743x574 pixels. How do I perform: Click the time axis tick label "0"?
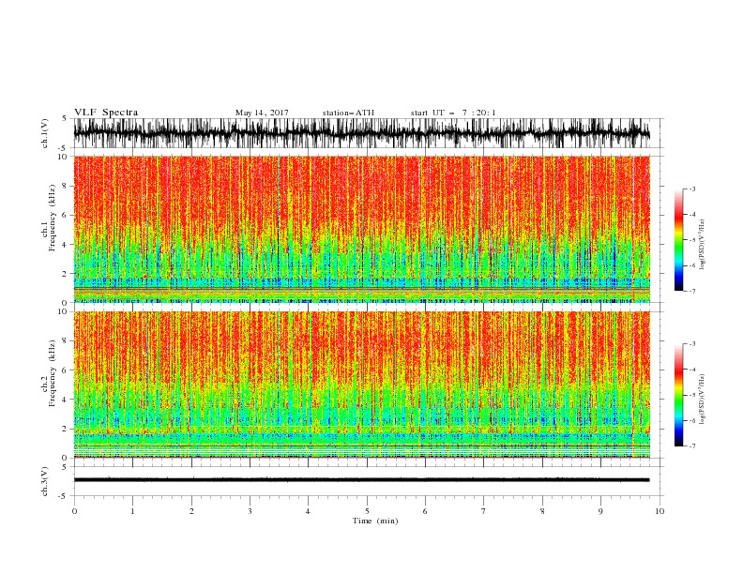click(74, 511)
